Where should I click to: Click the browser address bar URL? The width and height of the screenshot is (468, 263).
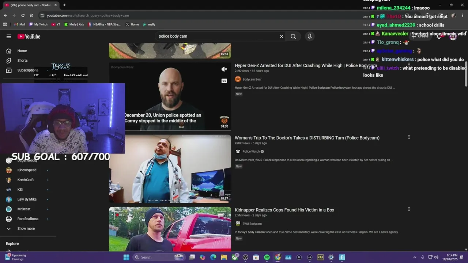pos(88,15)
